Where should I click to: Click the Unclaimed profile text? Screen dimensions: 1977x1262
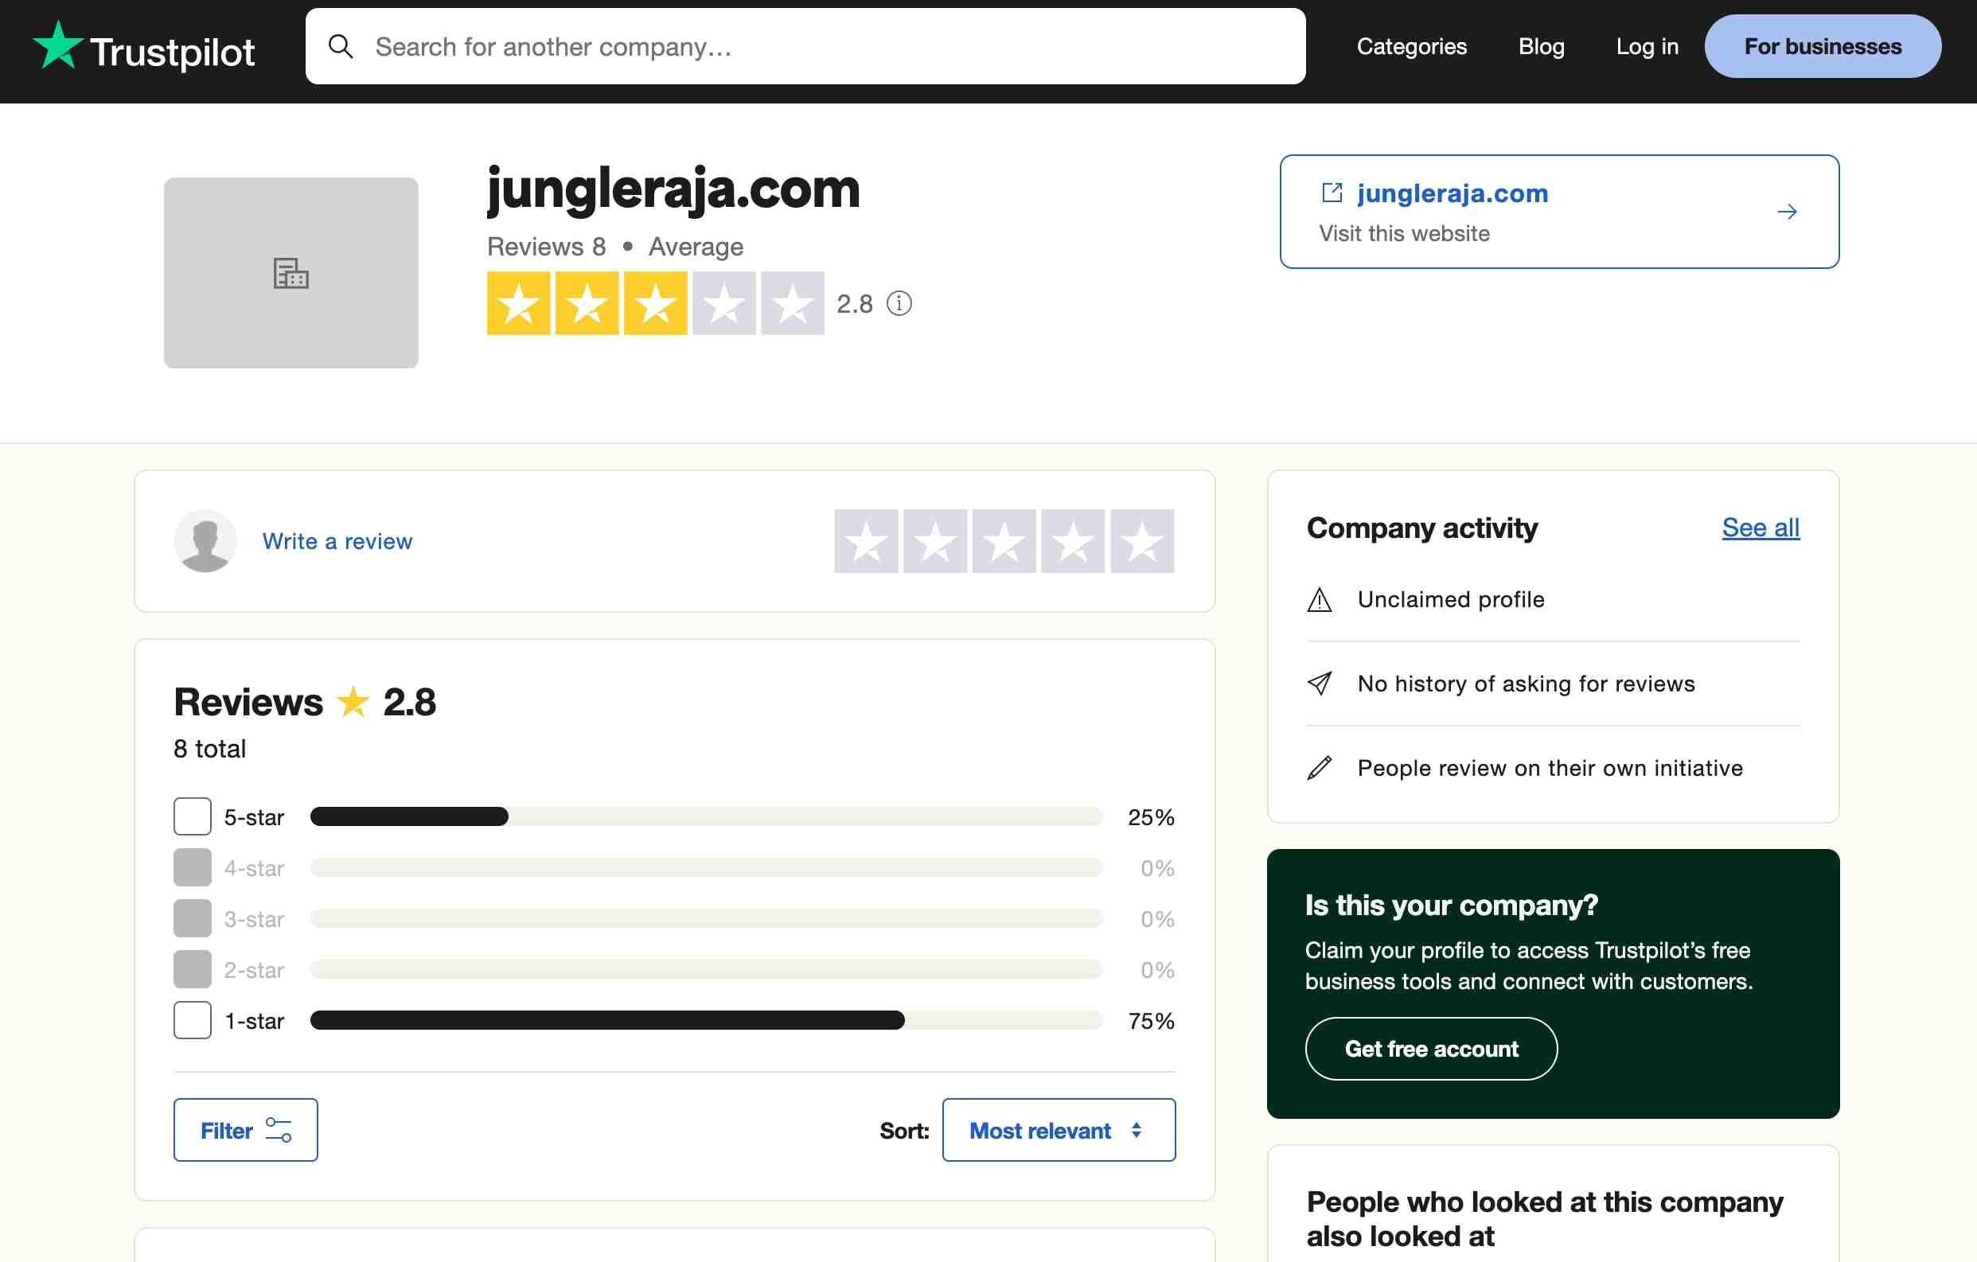tap(1451, 600)
